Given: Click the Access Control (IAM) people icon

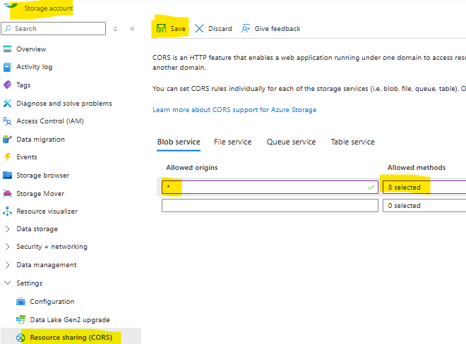Looking at the screenshot, I should point(7,121).
